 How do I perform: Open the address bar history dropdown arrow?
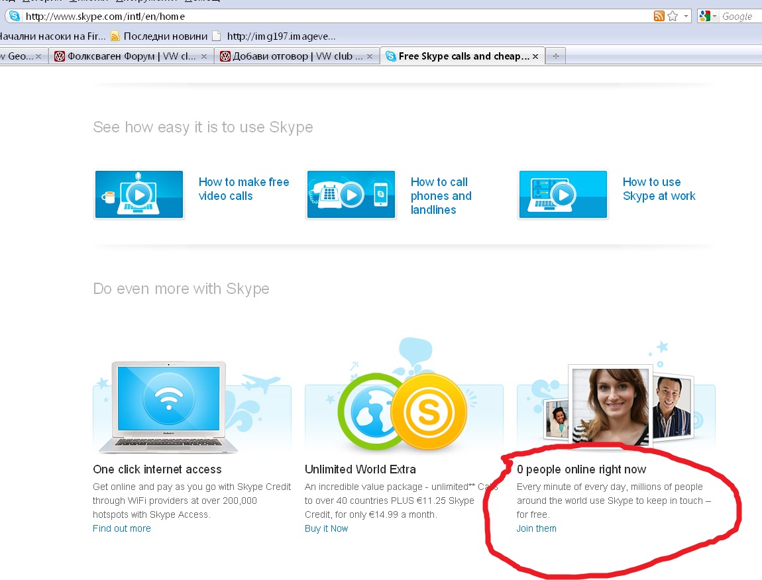coord(686,16)
